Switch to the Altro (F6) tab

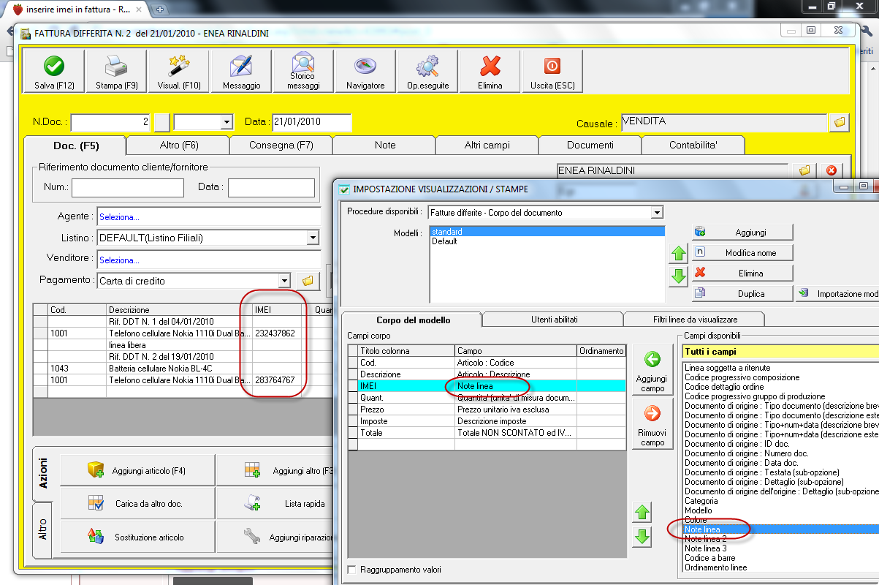[x=178, y=145]
